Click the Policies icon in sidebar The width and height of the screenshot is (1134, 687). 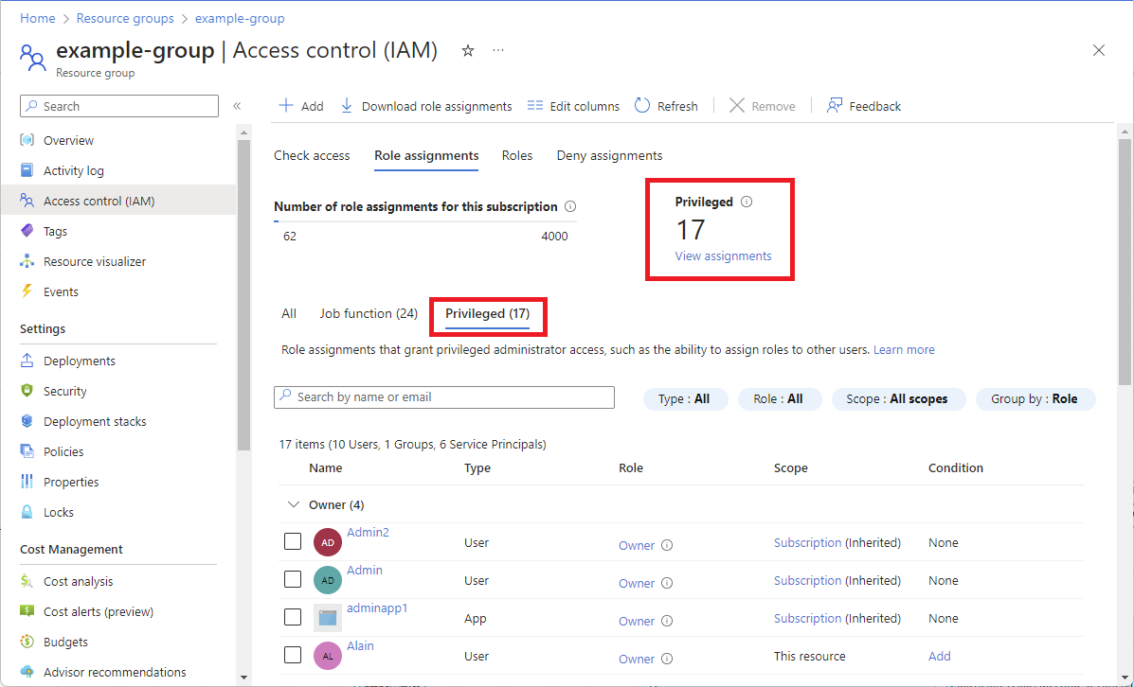tap(27, 451)
